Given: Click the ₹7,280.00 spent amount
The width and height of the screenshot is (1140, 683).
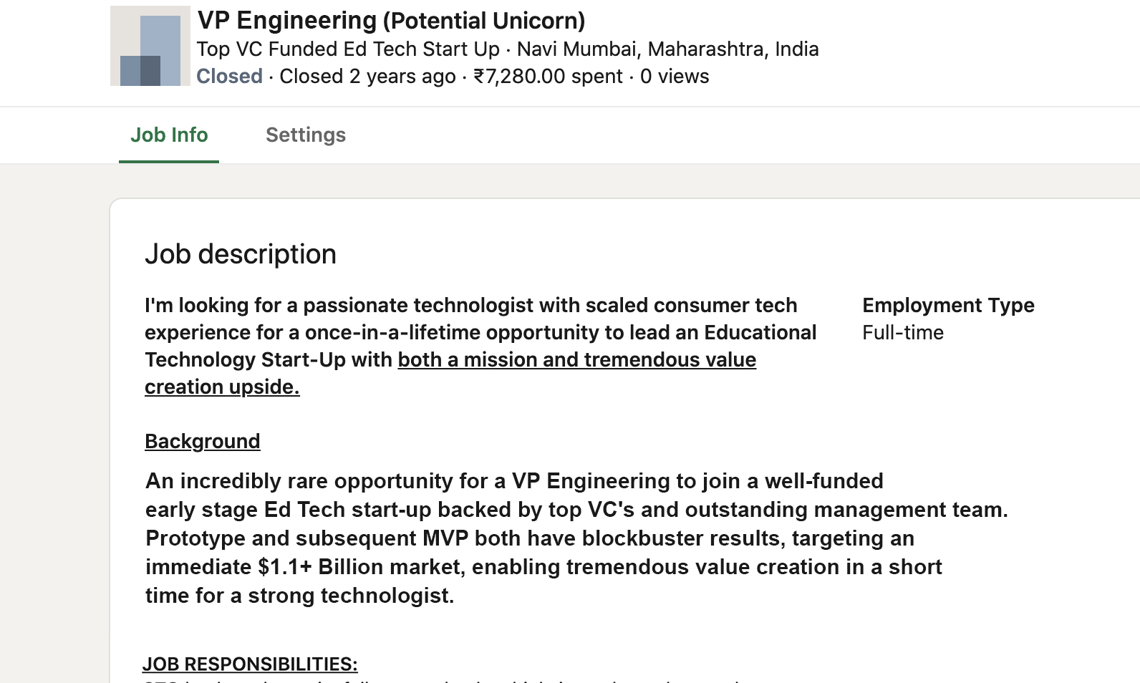Looking at the screenshot, I should [x=549, y=77].
